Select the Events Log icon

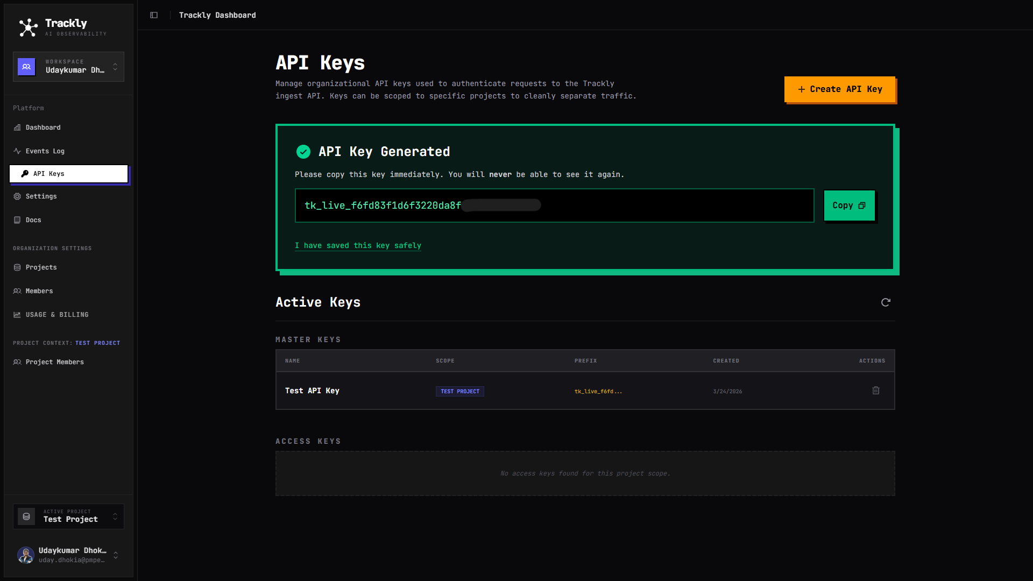tap(17, 151)
